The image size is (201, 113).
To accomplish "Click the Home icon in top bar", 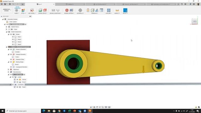I will click(22, 4).
